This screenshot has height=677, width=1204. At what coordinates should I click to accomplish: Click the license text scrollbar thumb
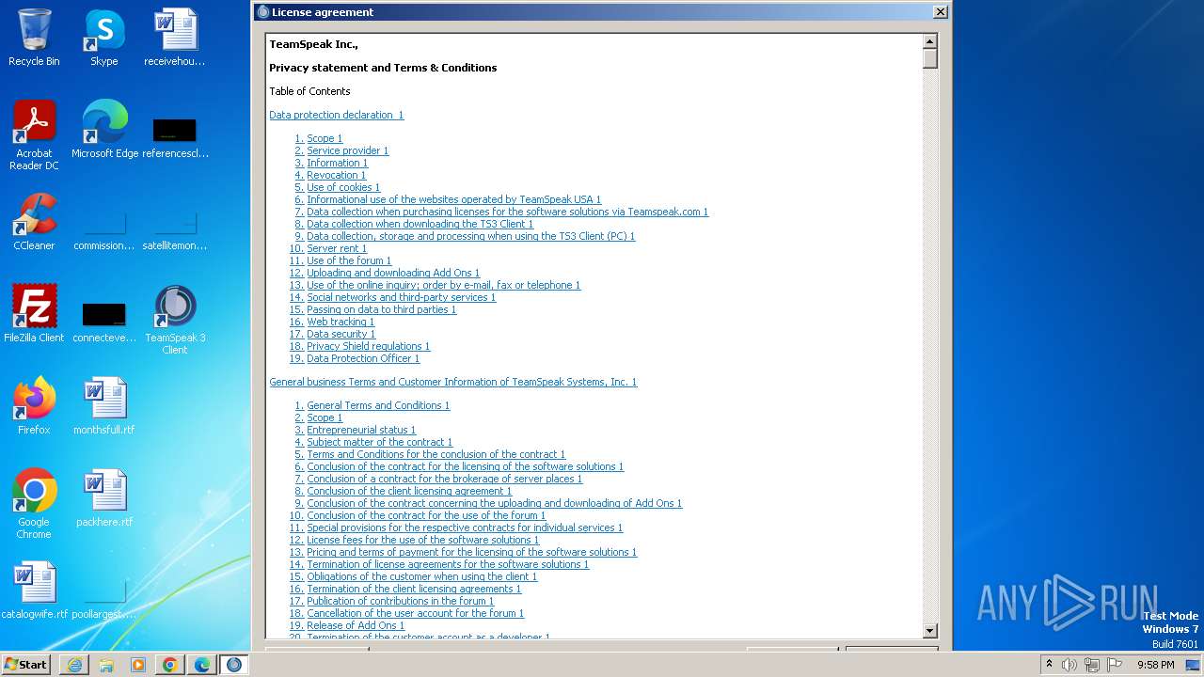[930, 59]
